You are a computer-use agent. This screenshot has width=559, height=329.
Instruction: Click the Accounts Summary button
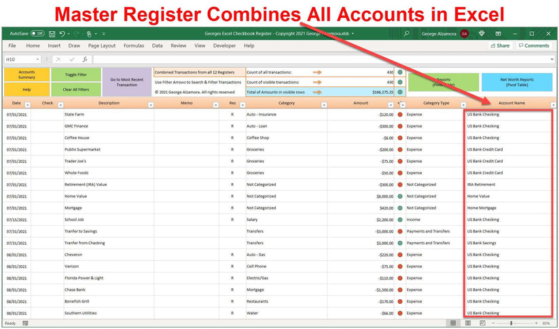coord(26,74)
